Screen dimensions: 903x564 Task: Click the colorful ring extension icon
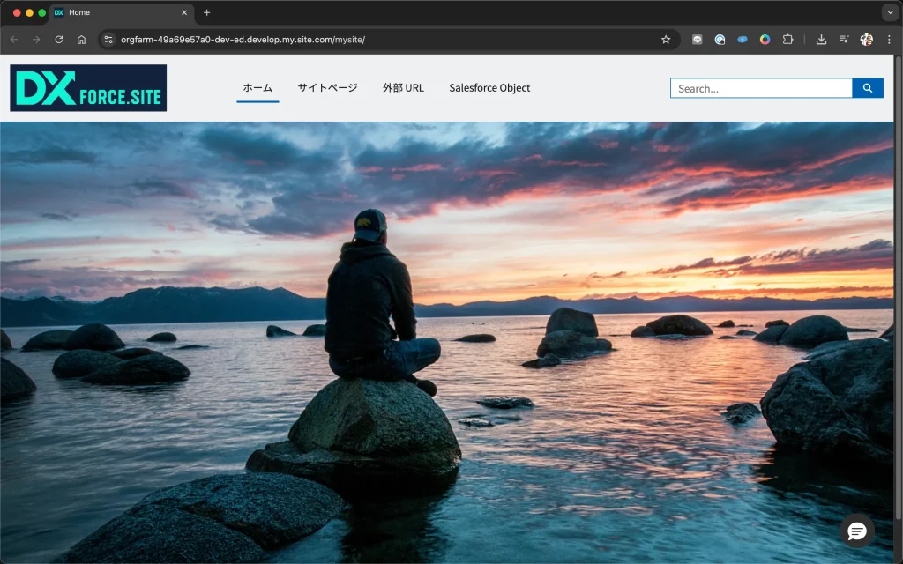pos(765,40)
